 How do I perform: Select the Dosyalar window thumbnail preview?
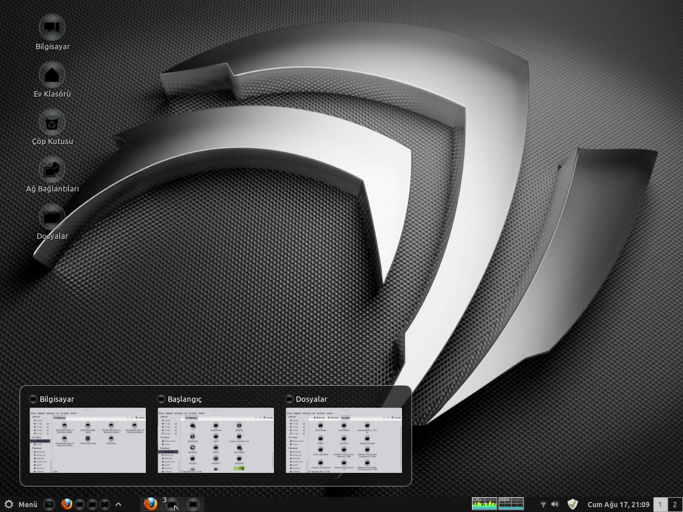click(344, 440)
